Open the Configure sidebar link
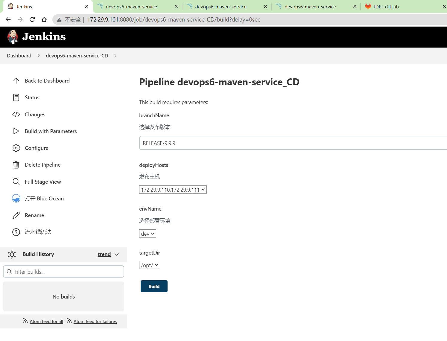The width and height of the screenshot is (447, 341). [37, 148]
